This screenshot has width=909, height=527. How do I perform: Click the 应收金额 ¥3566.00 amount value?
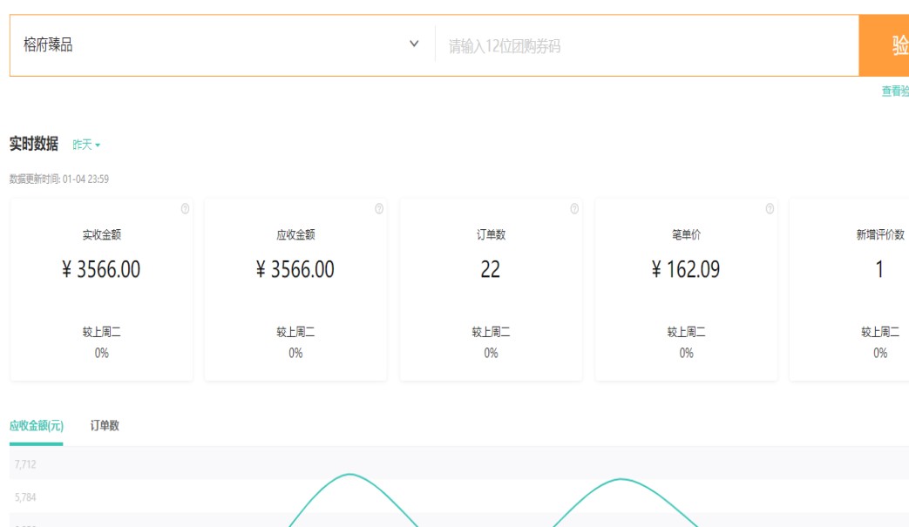click(x=295, y=270)
